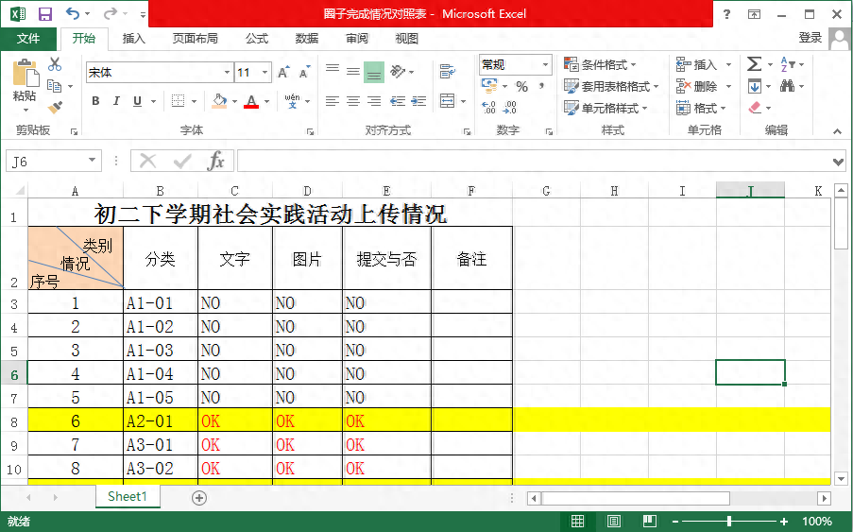Expand the formula bar chevron
This screenshot has height=532, width=853.
point(838,162)
